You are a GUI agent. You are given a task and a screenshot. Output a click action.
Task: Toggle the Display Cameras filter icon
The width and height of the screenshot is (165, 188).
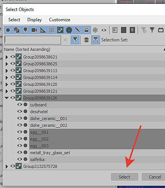point(34,30)
